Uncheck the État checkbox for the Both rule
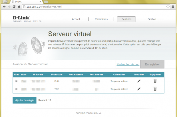177x117 pixels. (x=16, y=81)
